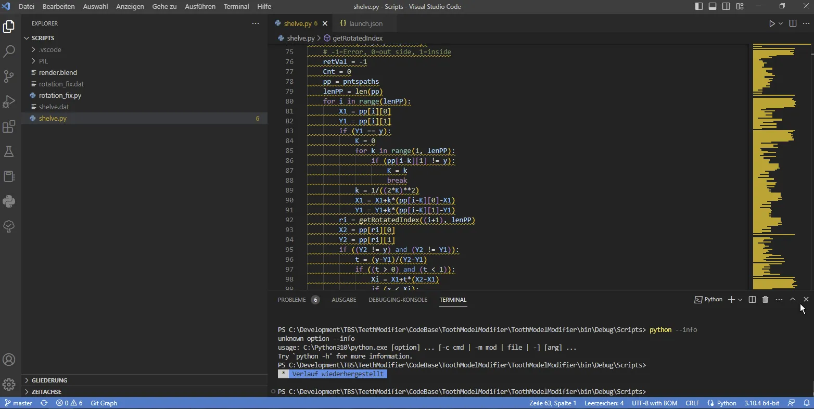Toggle primary side bar visibility
814x409 pixels.
pos(699,6)
